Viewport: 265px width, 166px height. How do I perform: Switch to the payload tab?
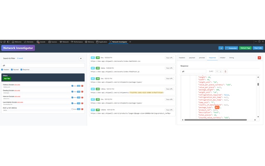tap(192, 58)
